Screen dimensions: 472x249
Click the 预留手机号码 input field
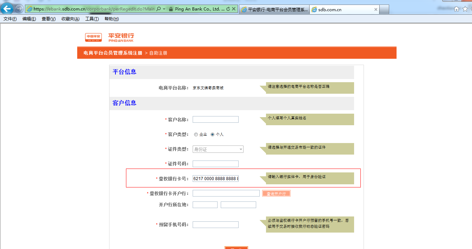coord(215,225)
